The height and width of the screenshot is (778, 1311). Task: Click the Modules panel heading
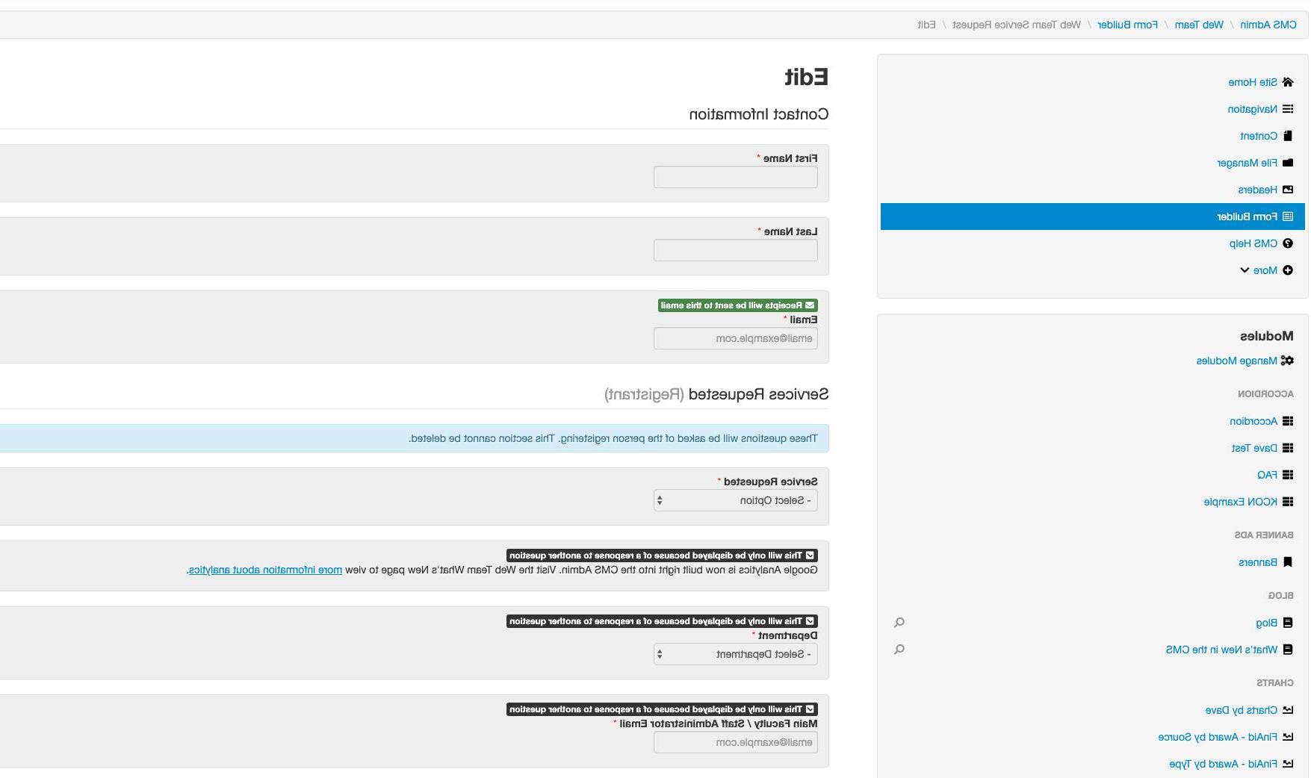(x=1267, y=336)
